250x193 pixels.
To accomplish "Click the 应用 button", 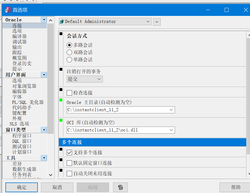I will click(93, 187).
